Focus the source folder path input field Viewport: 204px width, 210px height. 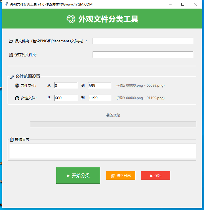point(143,41)
